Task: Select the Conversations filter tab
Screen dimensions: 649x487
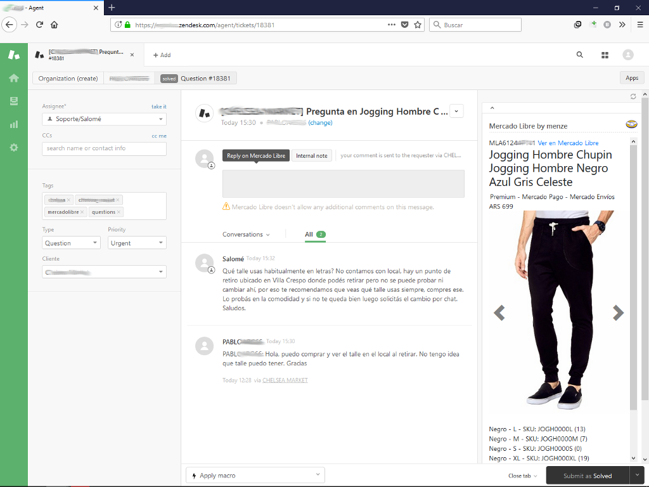Action: [x=246, y=235]
